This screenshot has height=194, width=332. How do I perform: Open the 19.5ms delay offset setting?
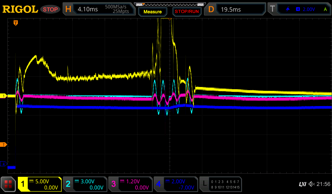(231, 9)
